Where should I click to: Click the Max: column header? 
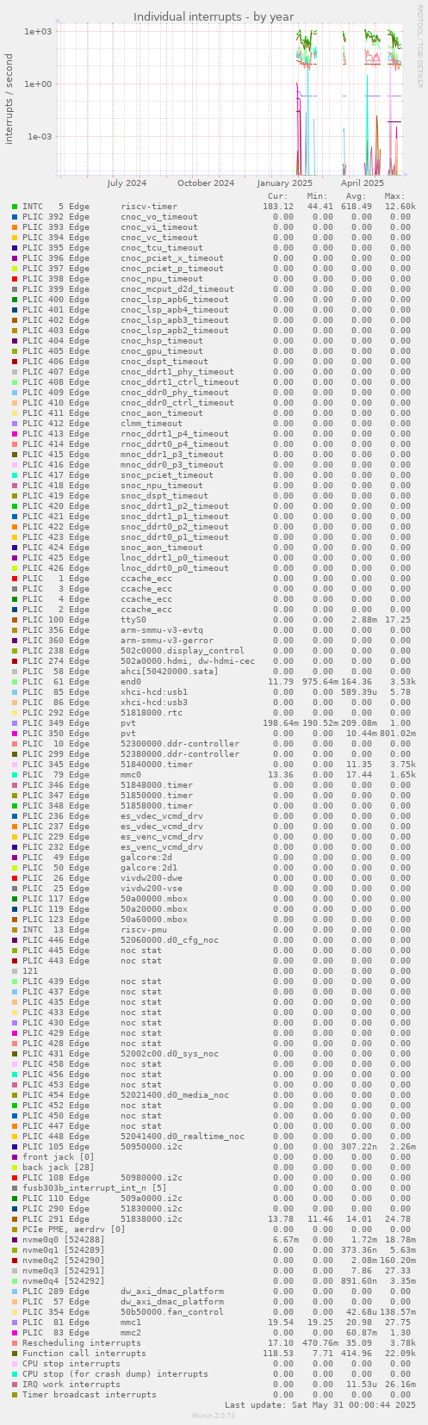coord(396,196)
